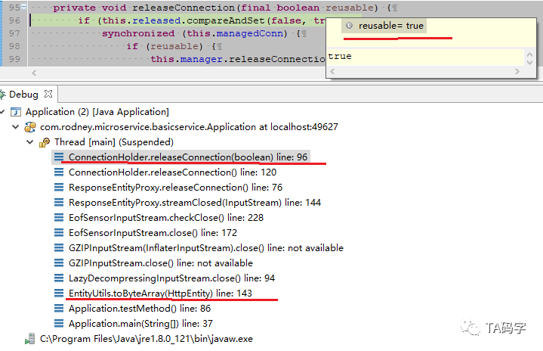The image size is (543, 351).
Task: Click hover popup horizontal scroll right arrow
Action: point(517,71)
